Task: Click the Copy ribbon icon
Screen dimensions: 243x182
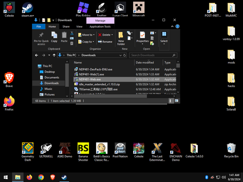Action: click(54, 35)
